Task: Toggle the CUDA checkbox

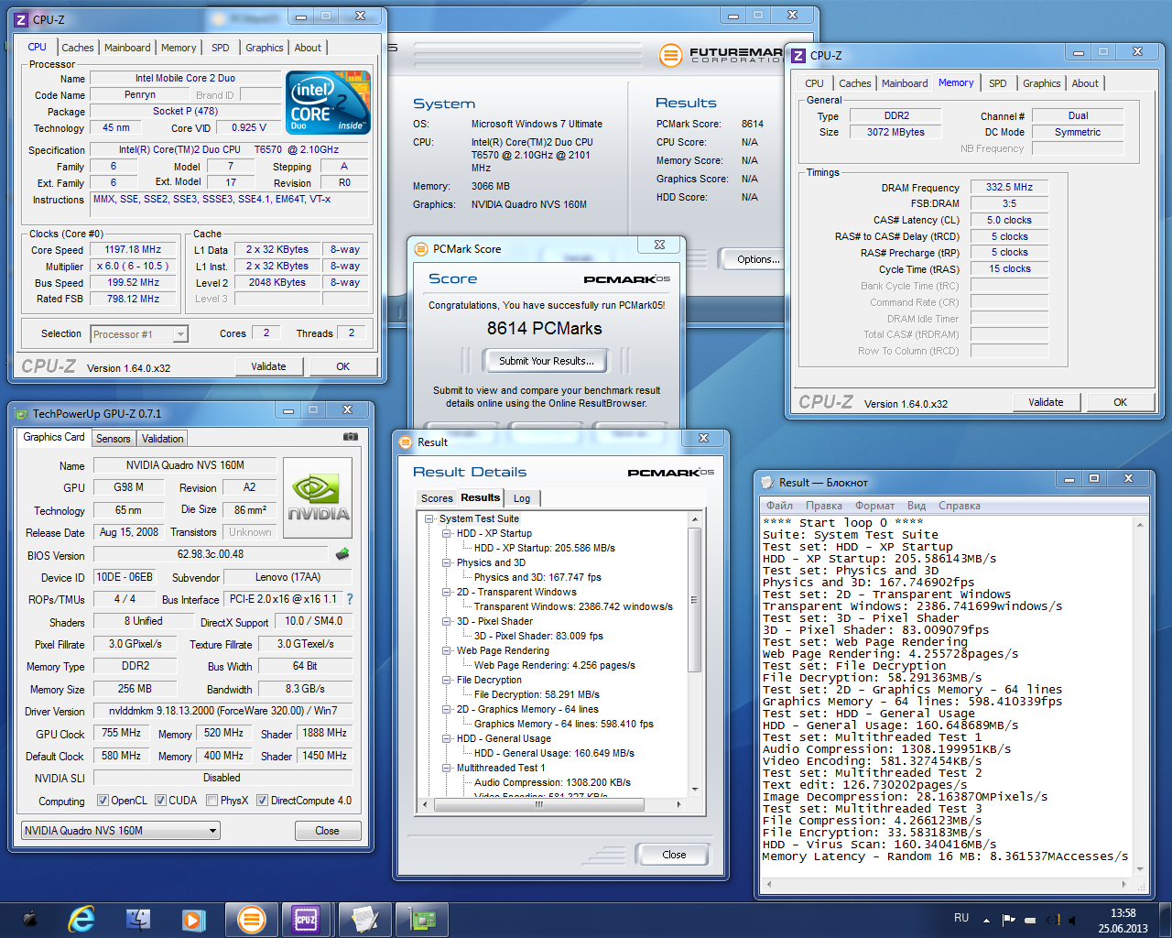Action: (x=160, y=801)
